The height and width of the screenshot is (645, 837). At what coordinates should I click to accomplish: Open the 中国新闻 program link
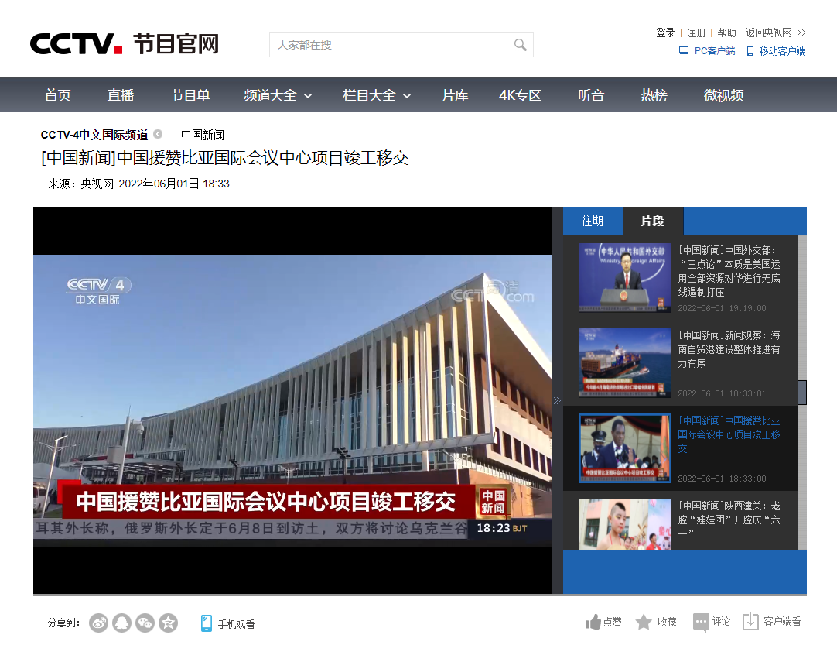203,135
